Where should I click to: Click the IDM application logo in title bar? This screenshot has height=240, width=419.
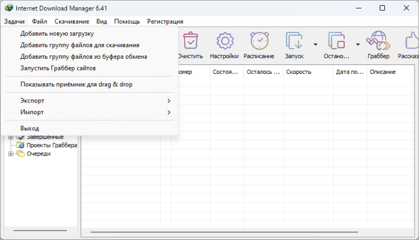8,8
